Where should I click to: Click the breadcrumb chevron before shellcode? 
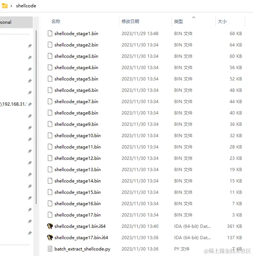coord(11,6)
